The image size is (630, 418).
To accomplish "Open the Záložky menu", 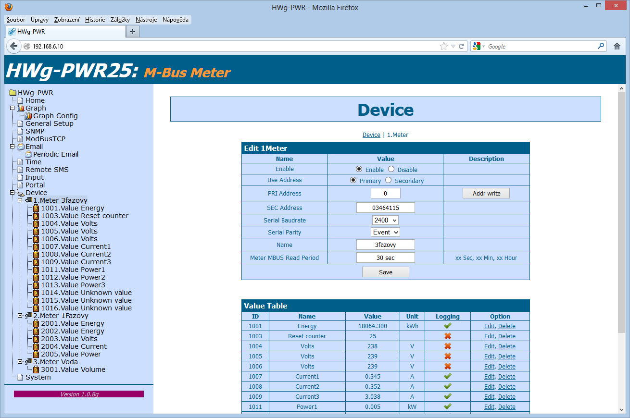I will click(120, 20).
